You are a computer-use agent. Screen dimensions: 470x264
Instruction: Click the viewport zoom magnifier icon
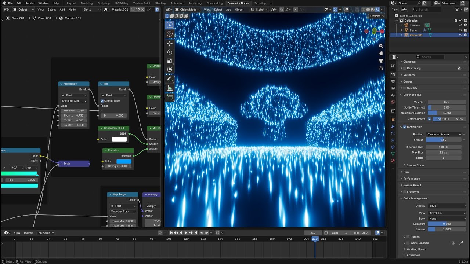click(381, 46)
